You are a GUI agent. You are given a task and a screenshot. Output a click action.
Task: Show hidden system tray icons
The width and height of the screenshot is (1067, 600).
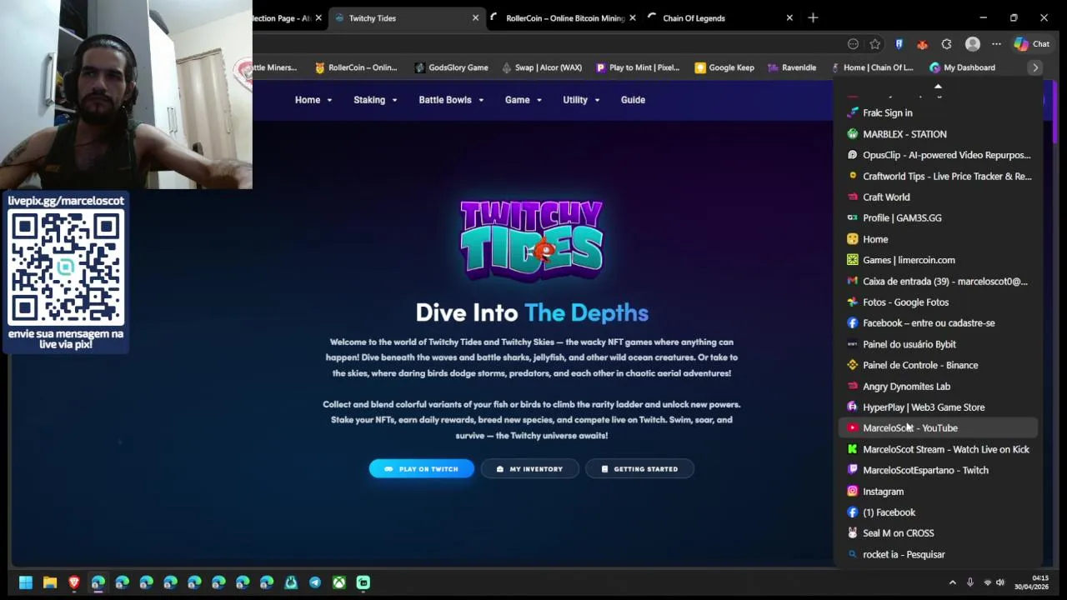point(953,582)
